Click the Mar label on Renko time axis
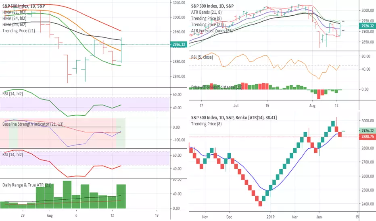 pyautogui.click(x=295, y=217)
